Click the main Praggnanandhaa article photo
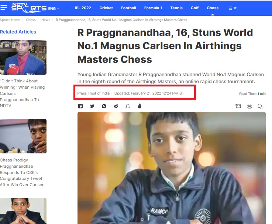272x224 pixels. (x=172, y=168)
